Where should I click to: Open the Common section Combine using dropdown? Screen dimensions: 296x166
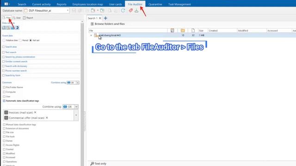pyautogui.click(x=78, y=83)
